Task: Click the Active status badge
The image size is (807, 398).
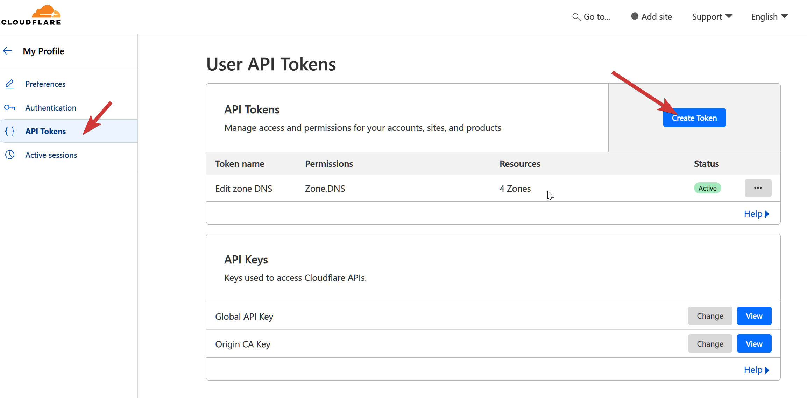Action: (x=707, y=188)
